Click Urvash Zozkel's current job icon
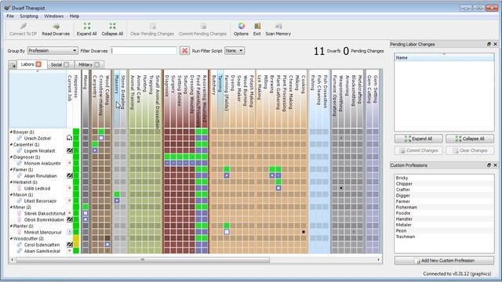This screenshot has height=282, width=502. pos(70,138)
